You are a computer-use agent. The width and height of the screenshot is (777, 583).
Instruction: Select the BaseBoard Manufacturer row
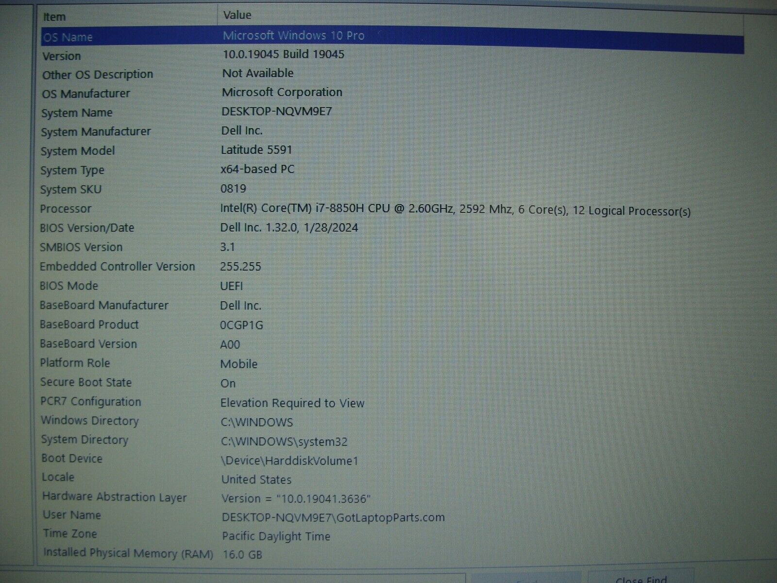pos(104,305)
